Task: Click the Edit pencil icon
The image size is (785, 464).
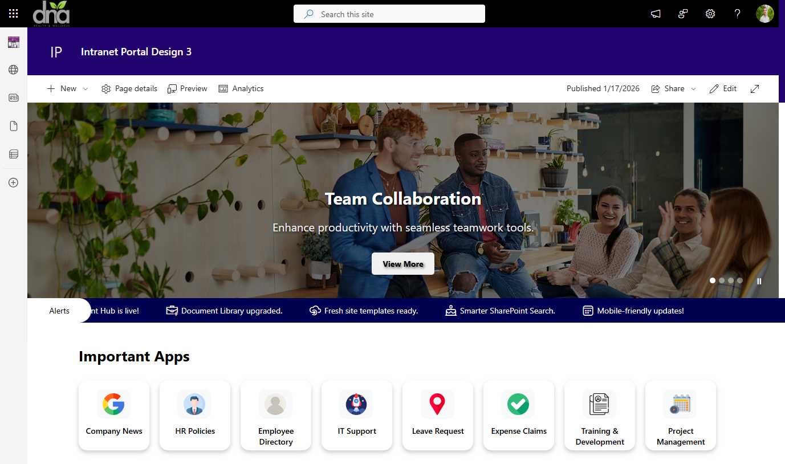Action: click(723, 88)
